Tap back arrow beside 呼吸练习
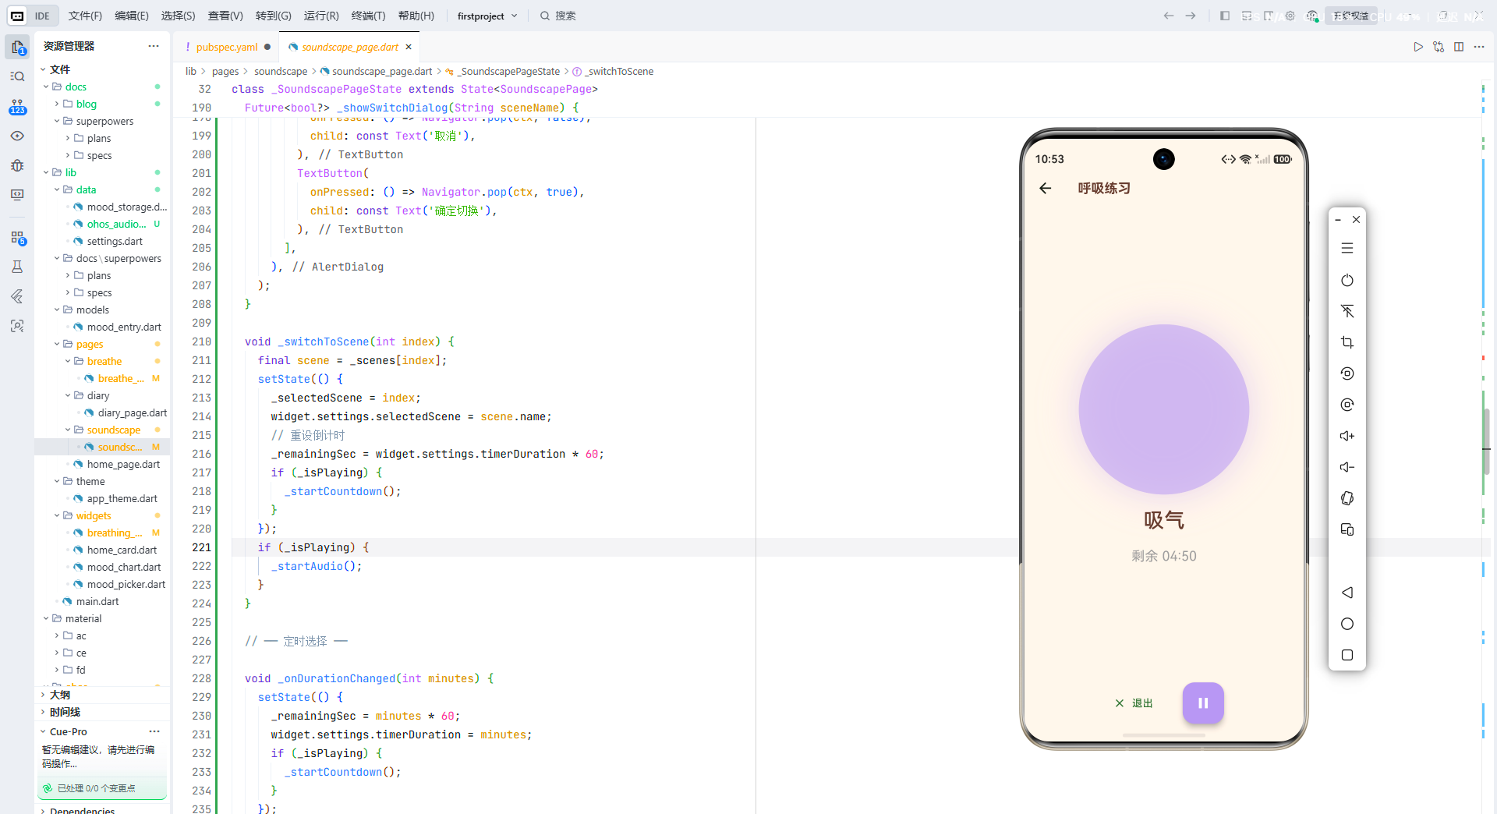This screenshot has width=1497, height=814. pyautogui.click(x=1046, y=188)
